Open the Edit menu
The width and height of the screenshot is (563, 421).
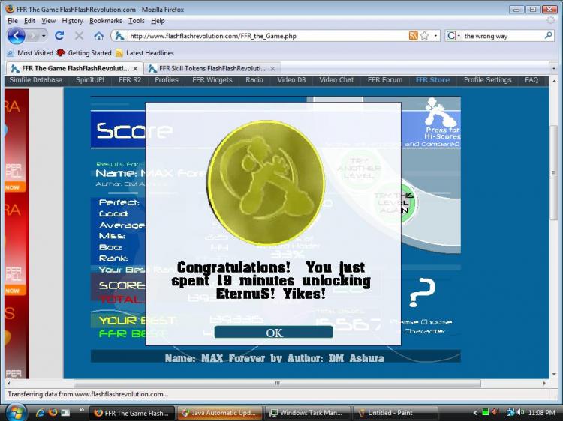[29, 21]
